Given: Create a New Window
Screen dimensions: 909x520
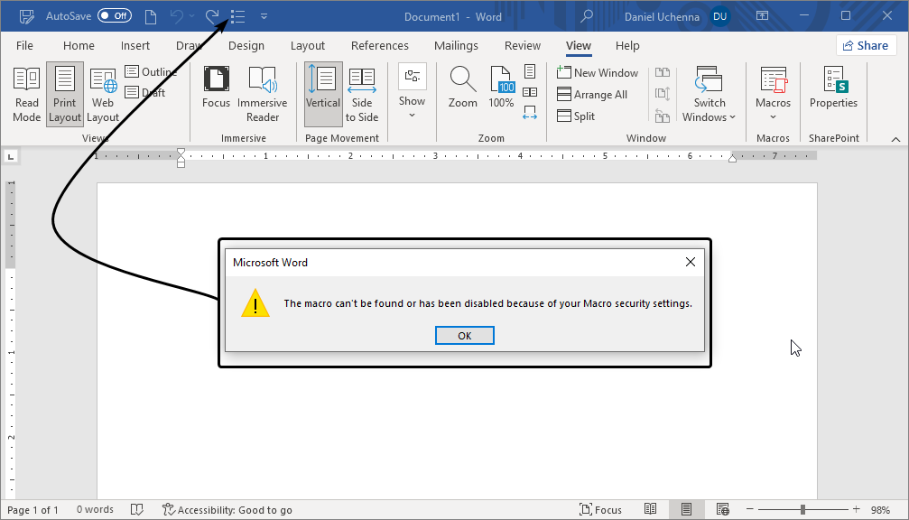Looking at the screenshot, I should pos(598,72).
